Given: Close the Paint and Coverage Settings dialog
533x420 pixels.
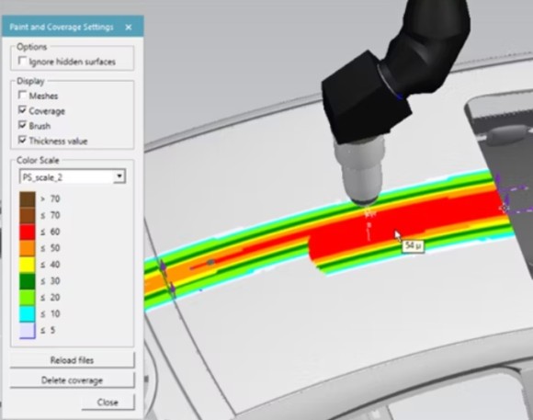Looking at the screenshot, I should point(129,28).
